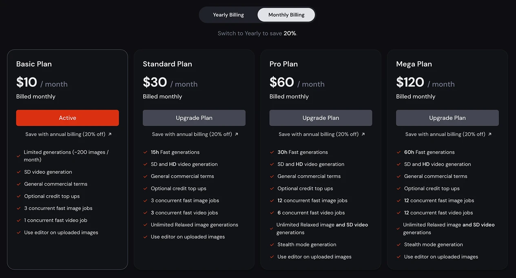
Task: Click the checkmark beside 15h Fast generations
Action: [146, 152]
